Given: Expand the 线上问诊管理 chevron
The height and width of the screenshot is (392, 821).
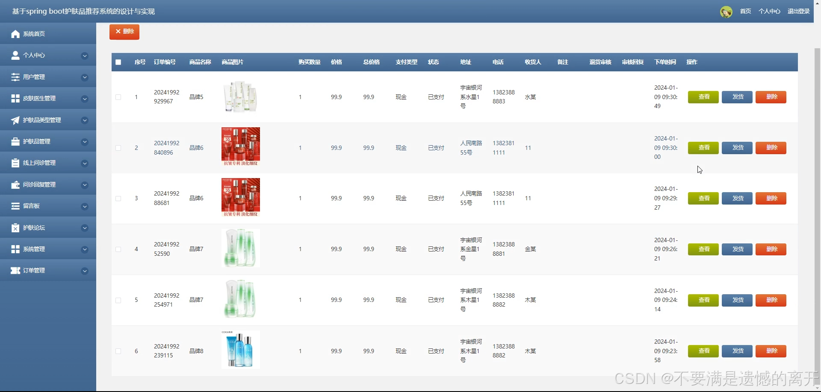Looking at the screenshot, I should tap(85, 163).
